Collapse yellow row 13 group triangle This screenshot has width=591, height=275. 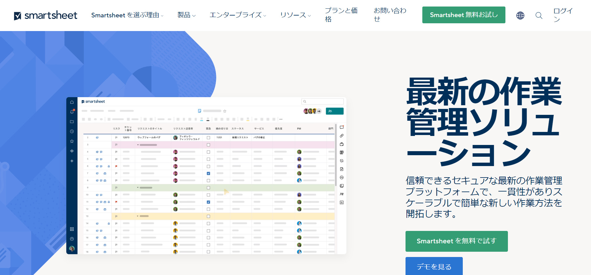point(138,216)
